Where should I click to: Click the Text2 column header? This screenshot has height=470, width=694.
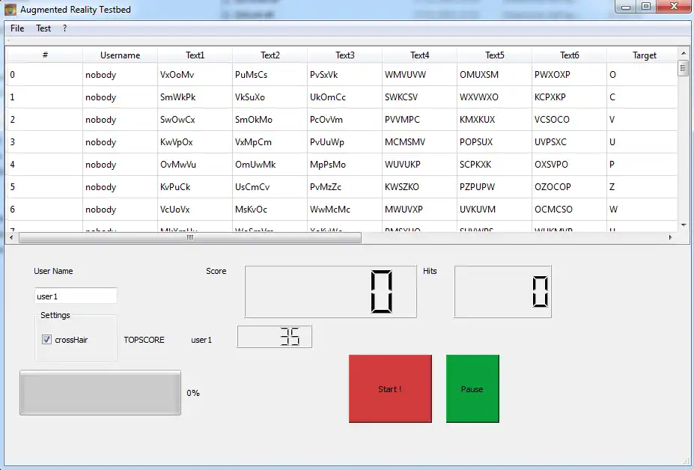(x=270, y=55)
